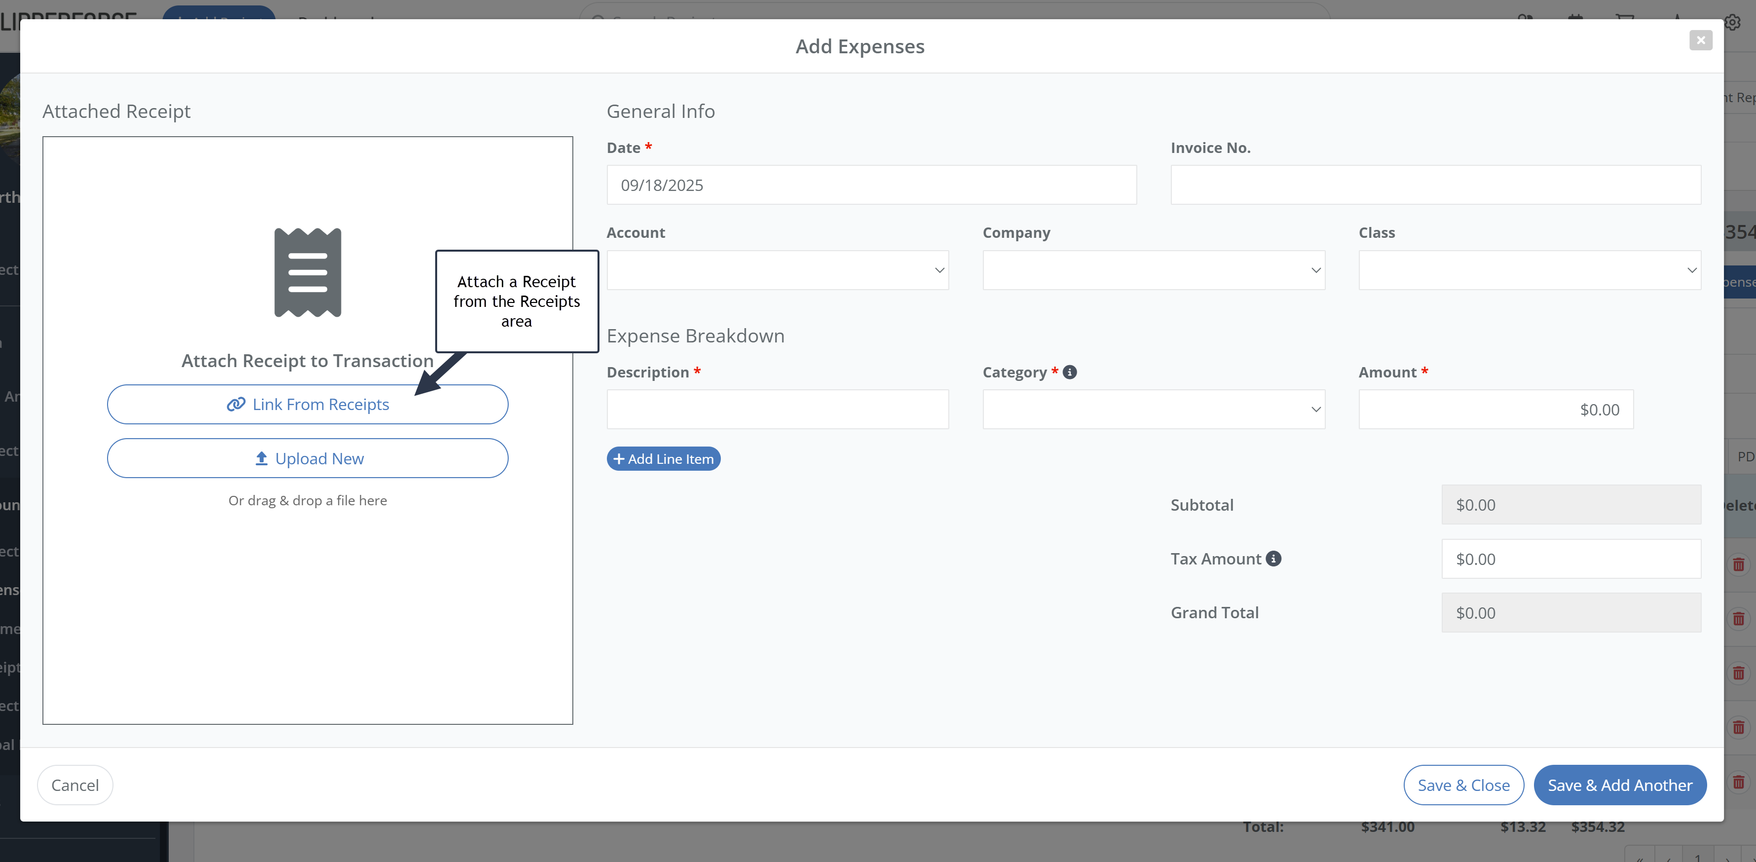Click Save & Close button

[1463, 785]
